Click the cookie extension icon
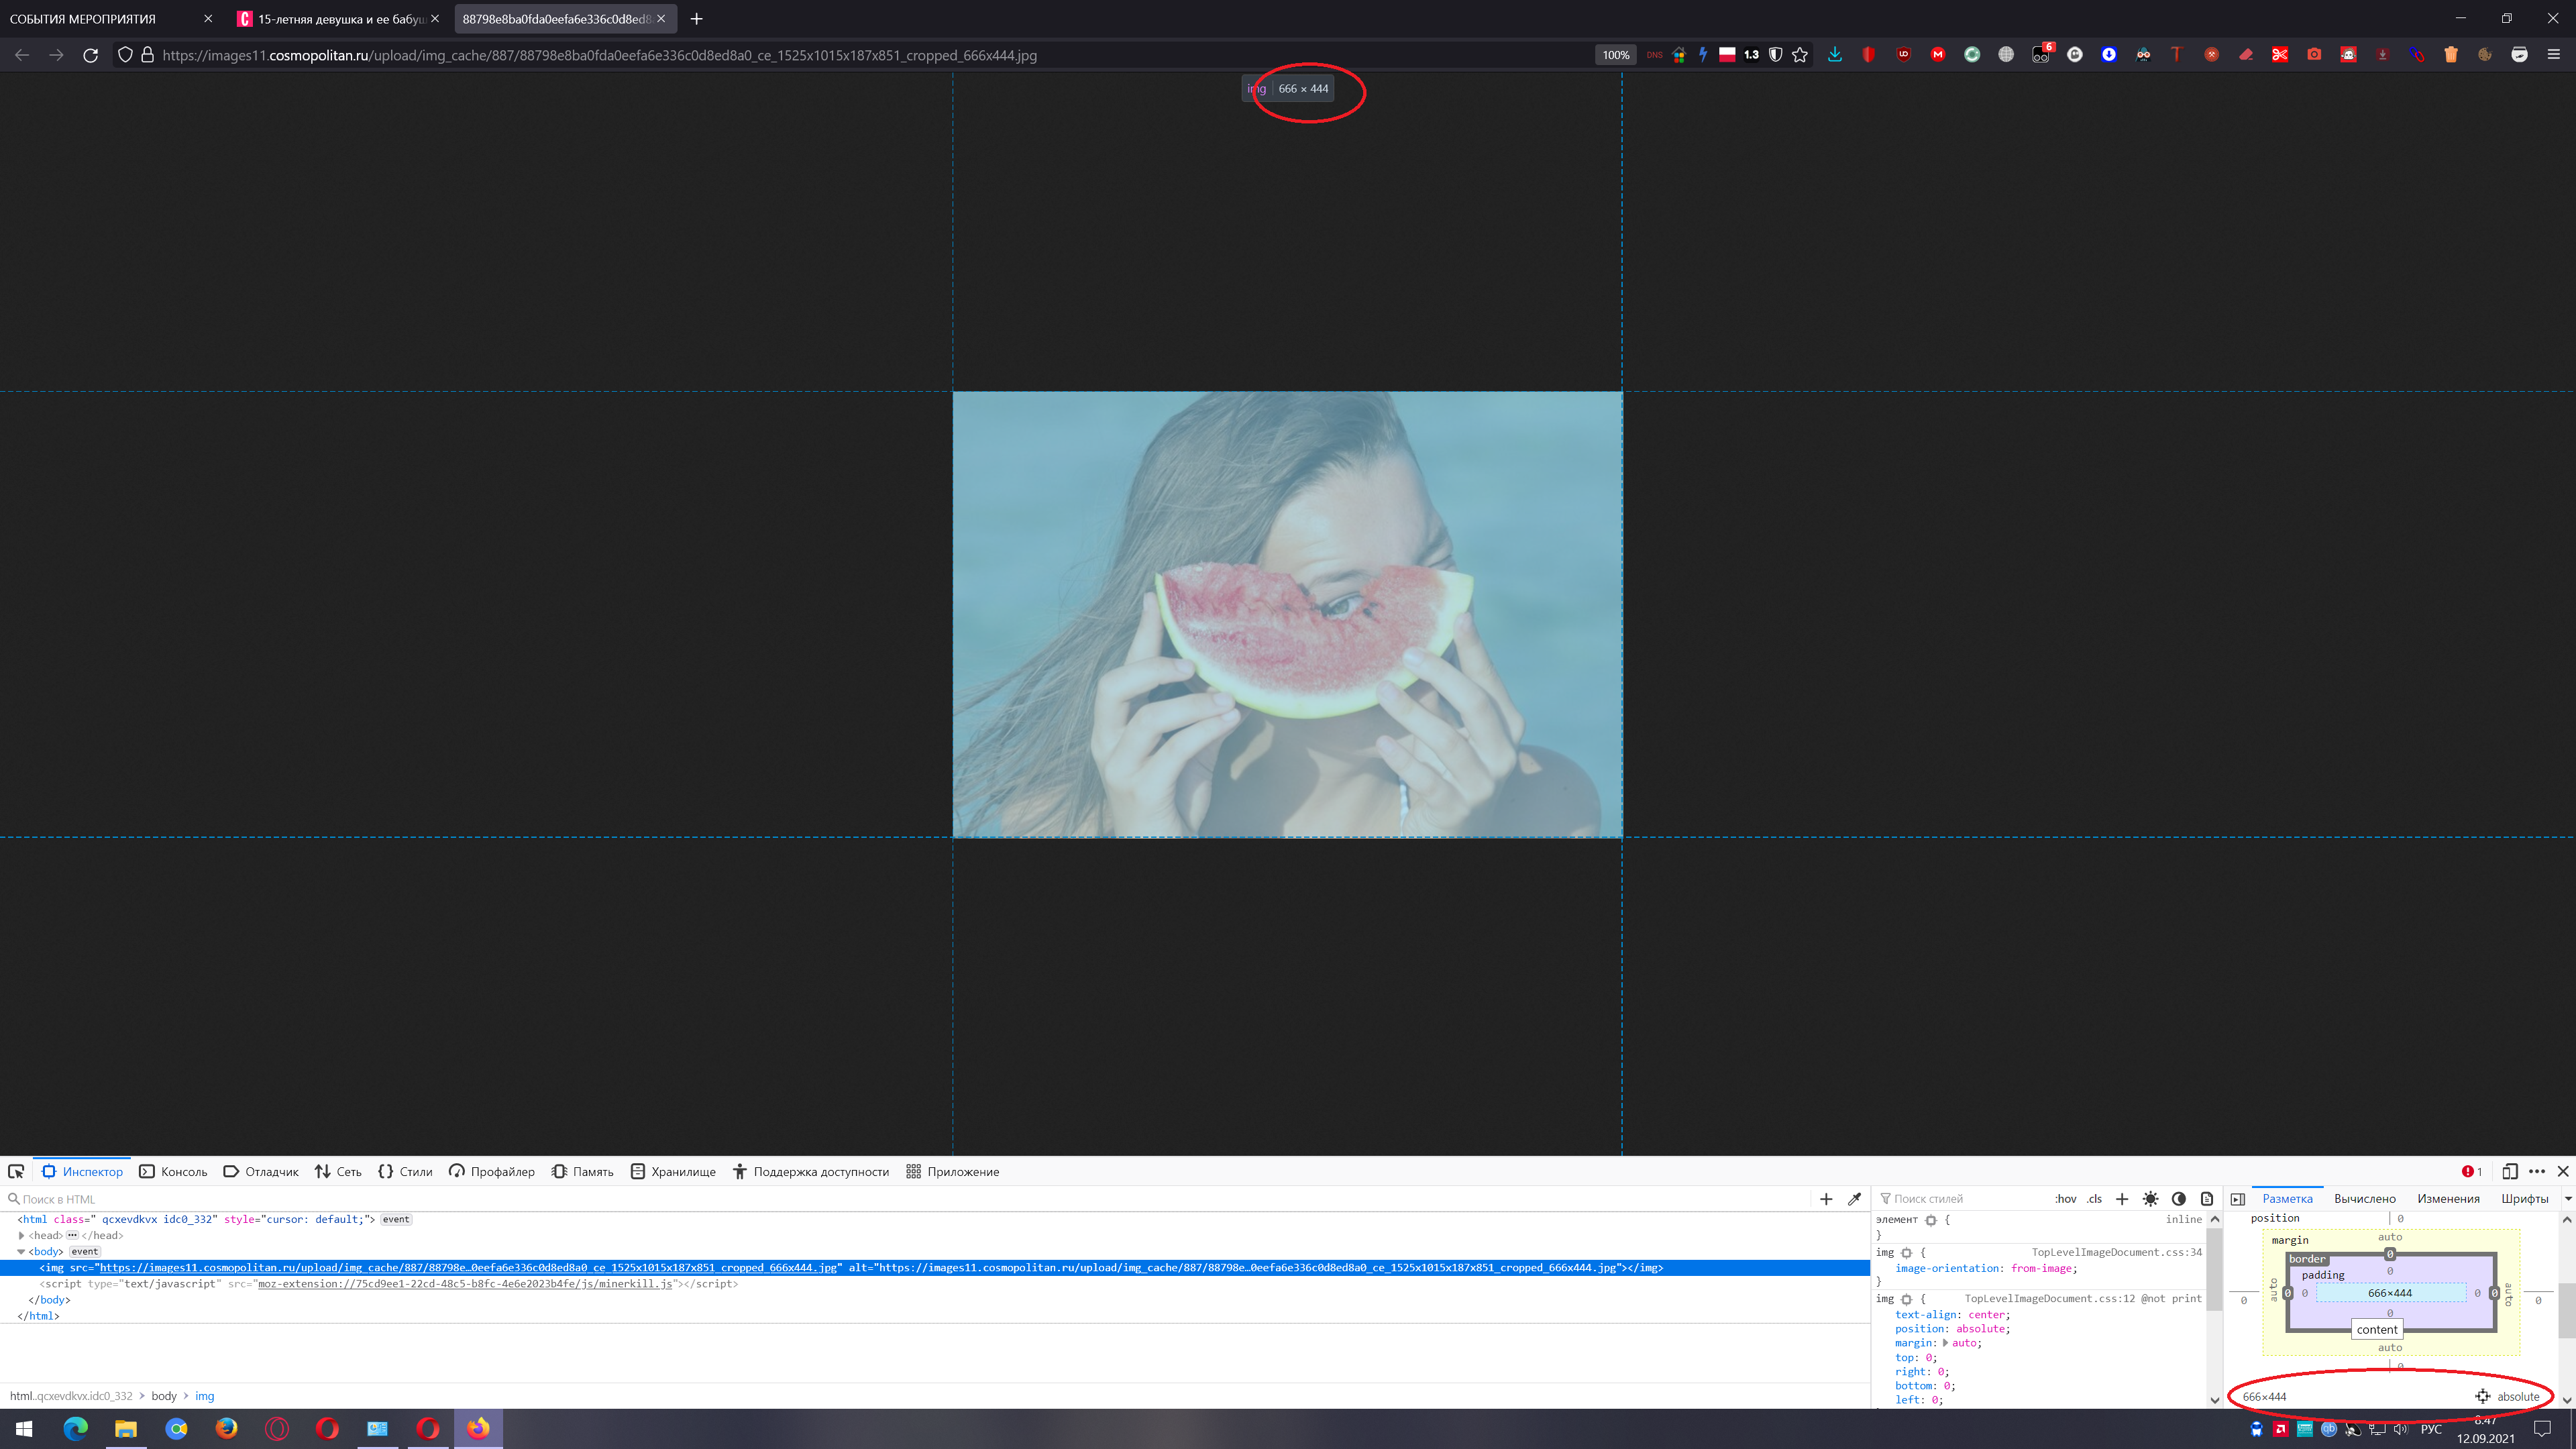This screenshot has width=2576, height=1449. [x=2485, y=55]
